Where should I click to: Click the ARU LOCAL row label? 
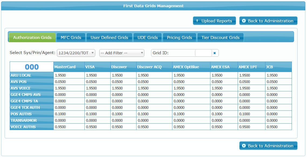pos(32,75)
